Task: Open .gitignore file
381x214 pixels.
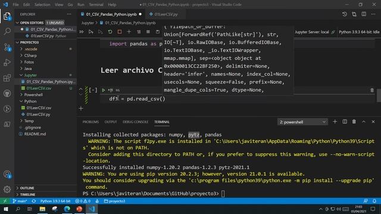Action: click(33, 127)
